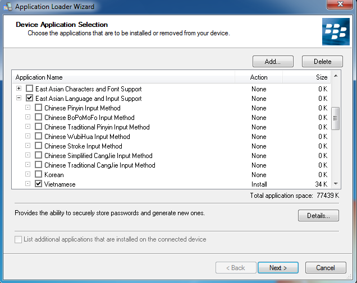Screen dimensions: 357x283
Task: Enable the Korean checkbox
Action: [38, 174]
